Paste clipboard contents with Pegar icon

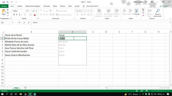3,11
